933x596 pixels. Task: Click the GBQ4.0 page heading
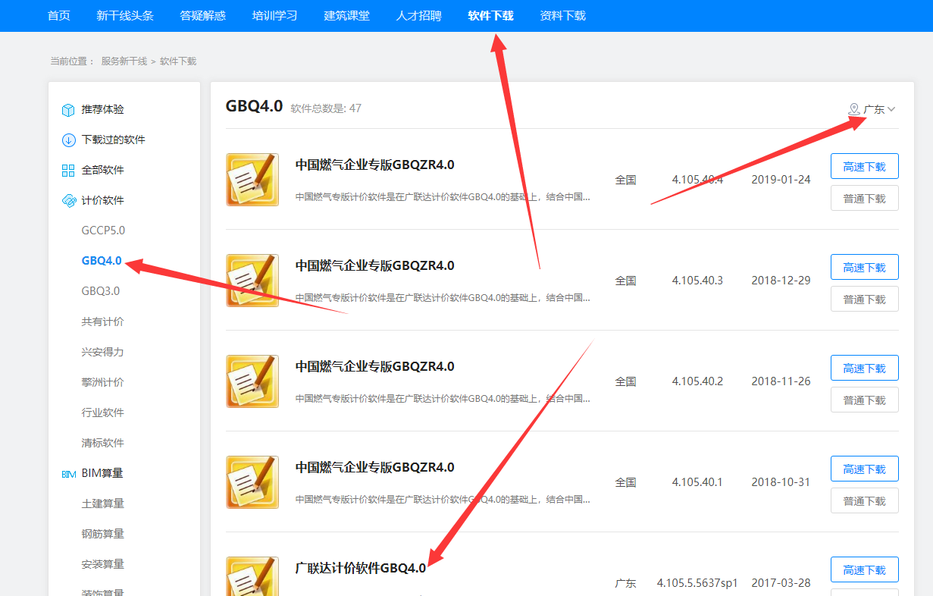254,106
